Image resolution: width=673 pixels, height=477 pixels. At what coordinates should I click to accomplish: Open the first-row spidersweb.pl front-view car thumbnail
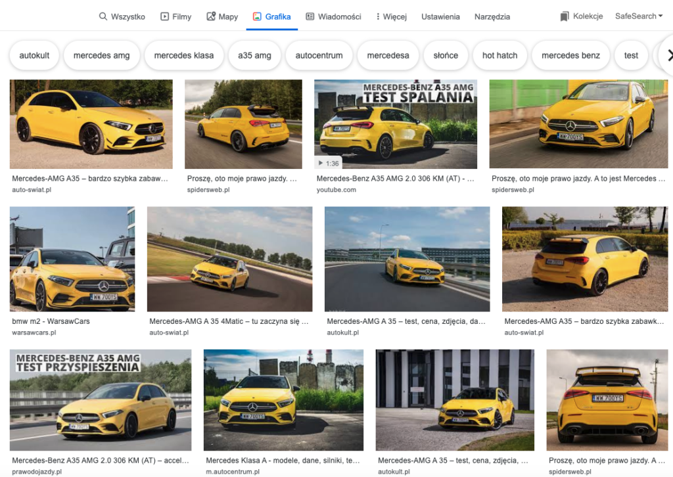578,124
